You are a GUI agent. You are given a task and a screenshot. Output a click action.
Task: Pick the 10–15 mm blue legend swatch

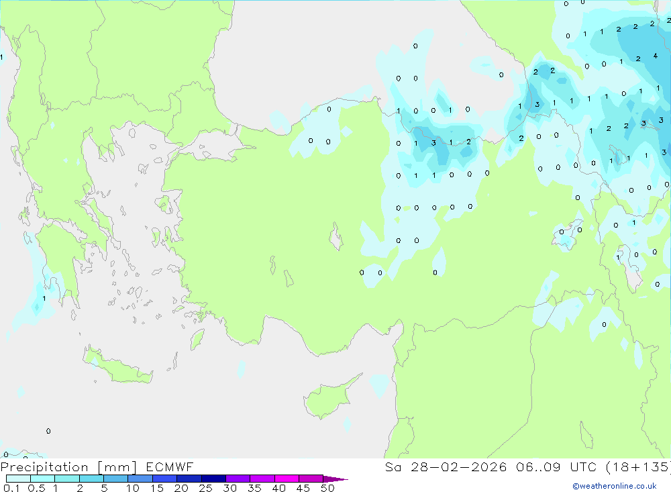140,479
